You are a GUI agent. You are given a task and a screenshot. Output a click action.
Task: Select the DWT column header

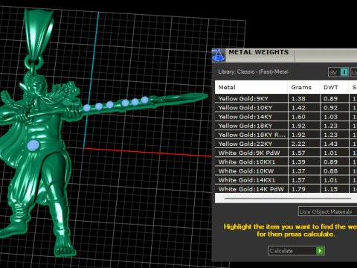[x=335, y=87]
